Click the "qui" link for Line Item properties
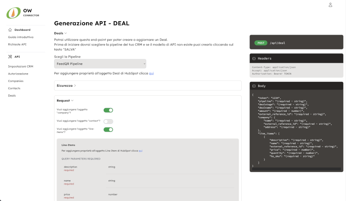346x201 pixels. [x=141, y=151]
